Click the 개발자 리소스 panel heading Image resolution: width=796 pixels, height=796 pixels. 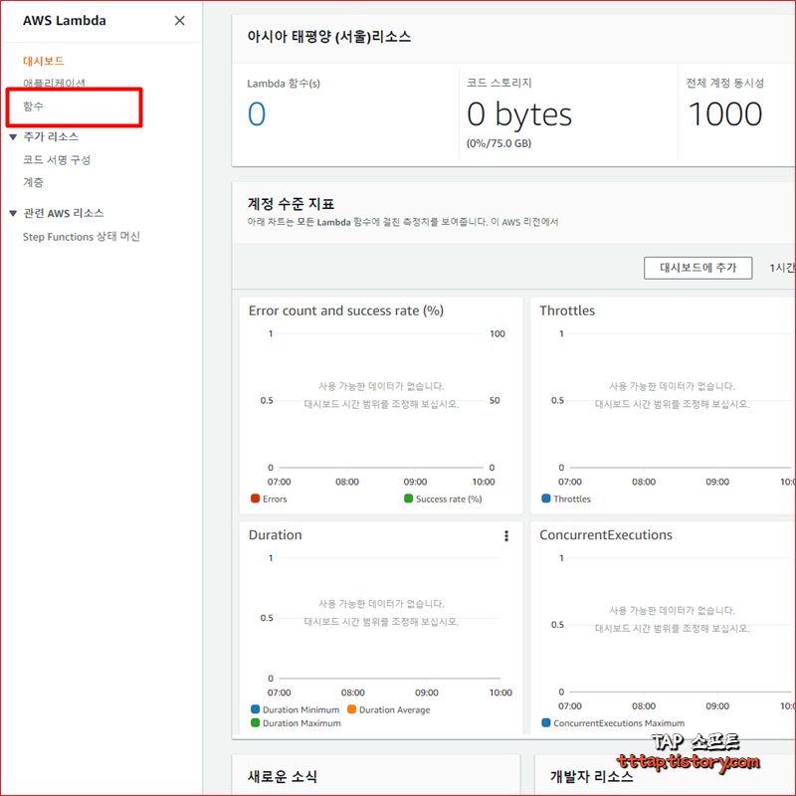point(592,777)
